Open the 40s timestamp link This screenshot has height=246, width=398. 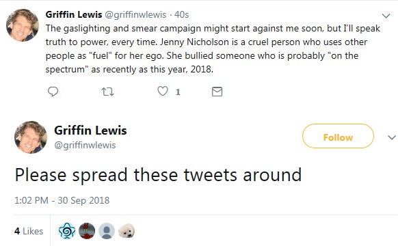[x=181, y=14]
